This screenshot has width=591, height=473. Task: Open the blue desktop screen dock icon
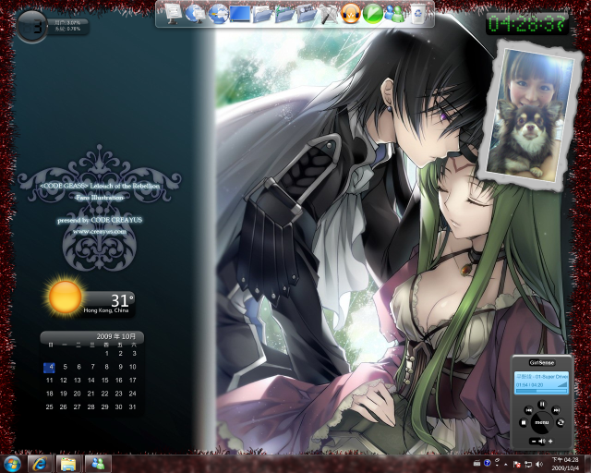240,13
